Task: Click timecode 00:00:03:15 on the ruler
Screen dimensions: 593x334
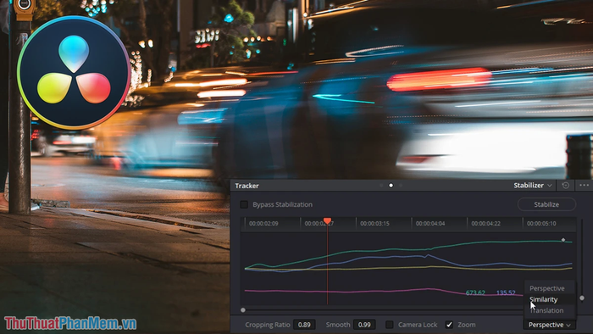Action: 374,224
